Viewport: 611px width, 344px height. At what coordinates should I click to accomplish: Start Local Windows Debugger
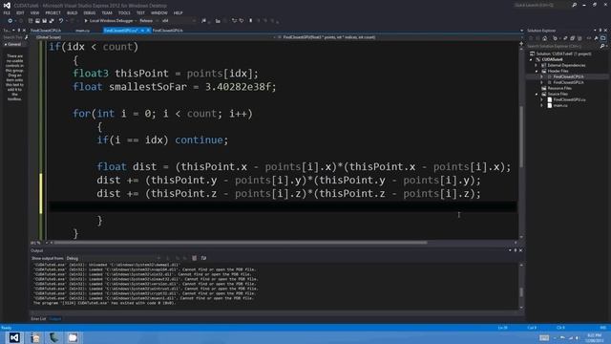point(109,21)
